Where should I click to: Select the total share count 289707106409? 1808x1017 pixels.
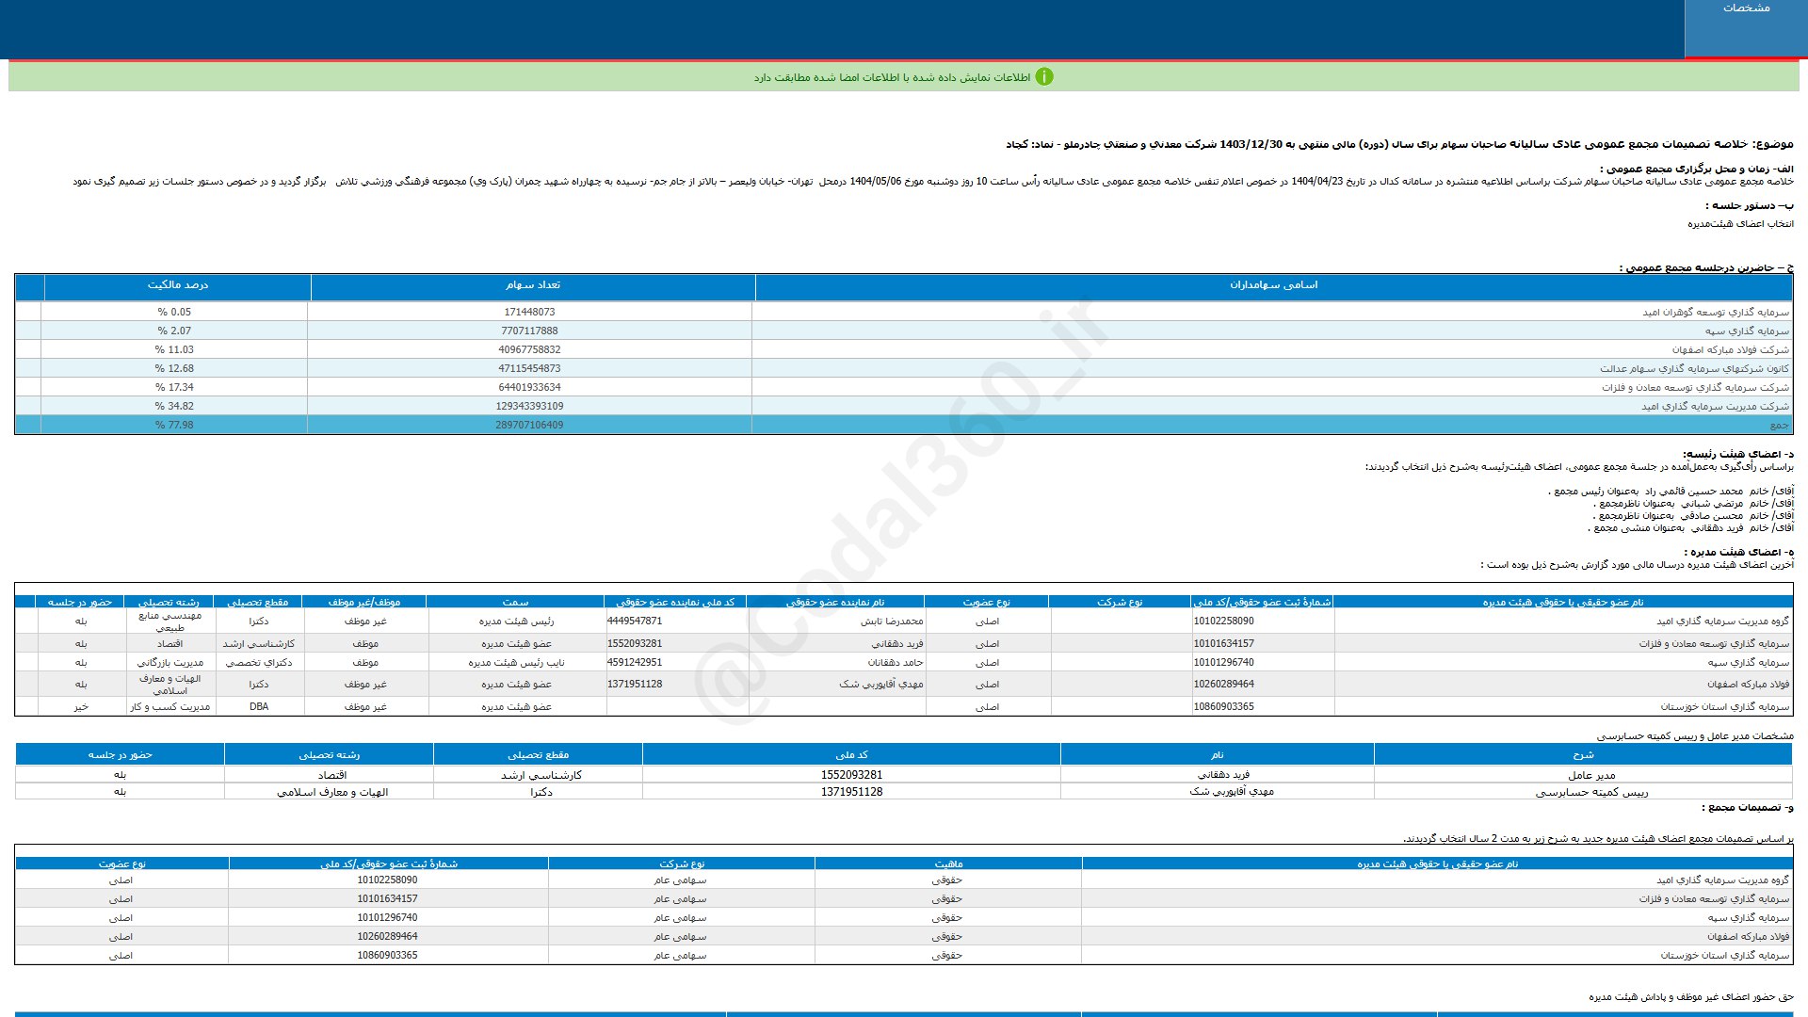click(x=529, y=426)
